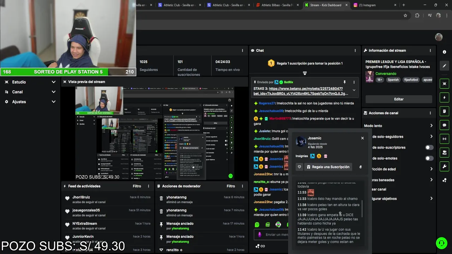Viewport: 452px width, 254px height.
Task: Switch to the Instagram browser tab
Action: (x=375, y=5)
